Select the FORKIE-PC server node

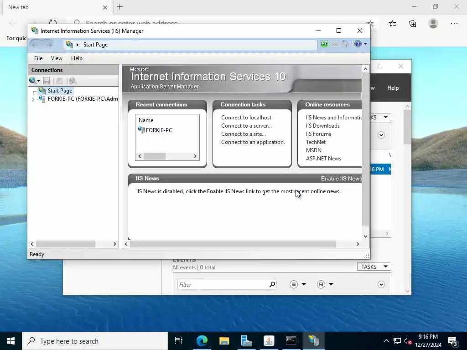click(x=83, y=99)
